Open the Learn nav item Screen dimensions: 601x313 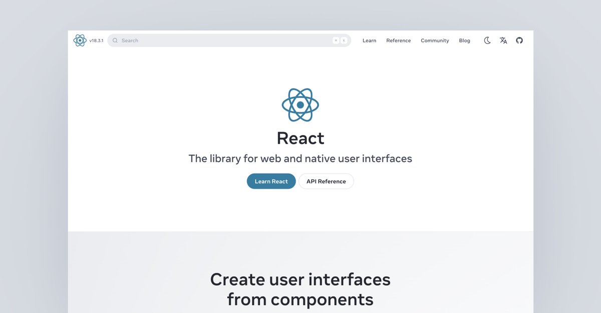(x=369, y=40)
